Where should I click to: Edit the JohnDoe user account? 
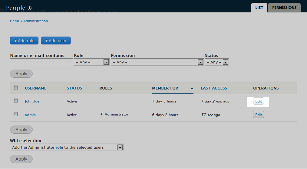tap(258, 101)
